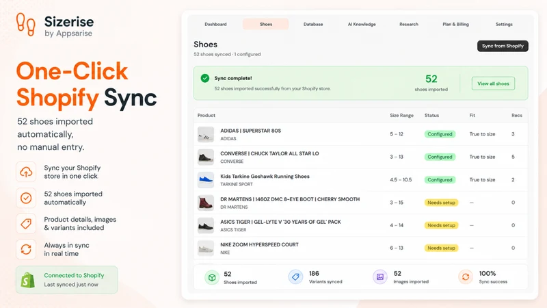Select 'ADIDAS | SUPERSTAR 80S' product name
The width and height of the screenshot is (547, 308).
250,131
